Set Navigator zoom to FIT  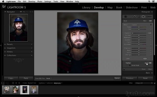click(x=21, y=12)
